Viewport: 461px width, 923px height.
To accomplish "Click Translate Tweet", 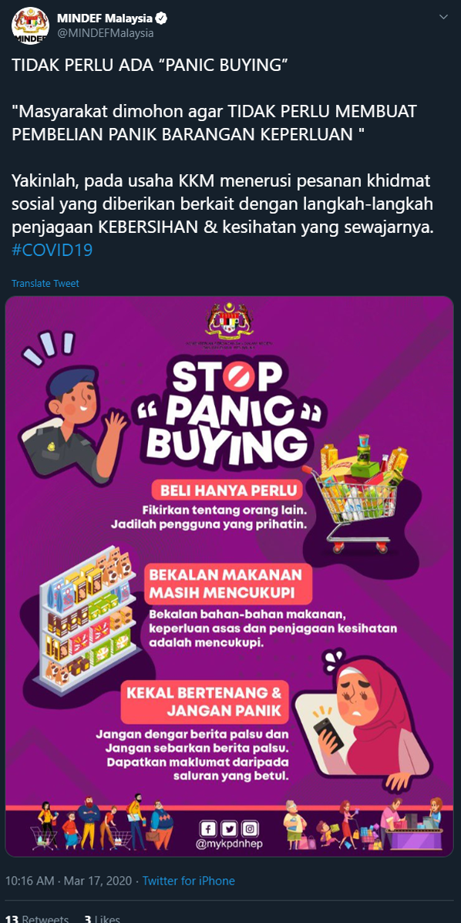I will pos(45,283).
